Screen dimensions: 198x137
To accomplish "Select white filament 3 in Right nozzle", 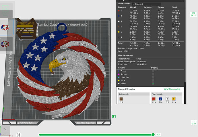I will (x=167, y=99).
